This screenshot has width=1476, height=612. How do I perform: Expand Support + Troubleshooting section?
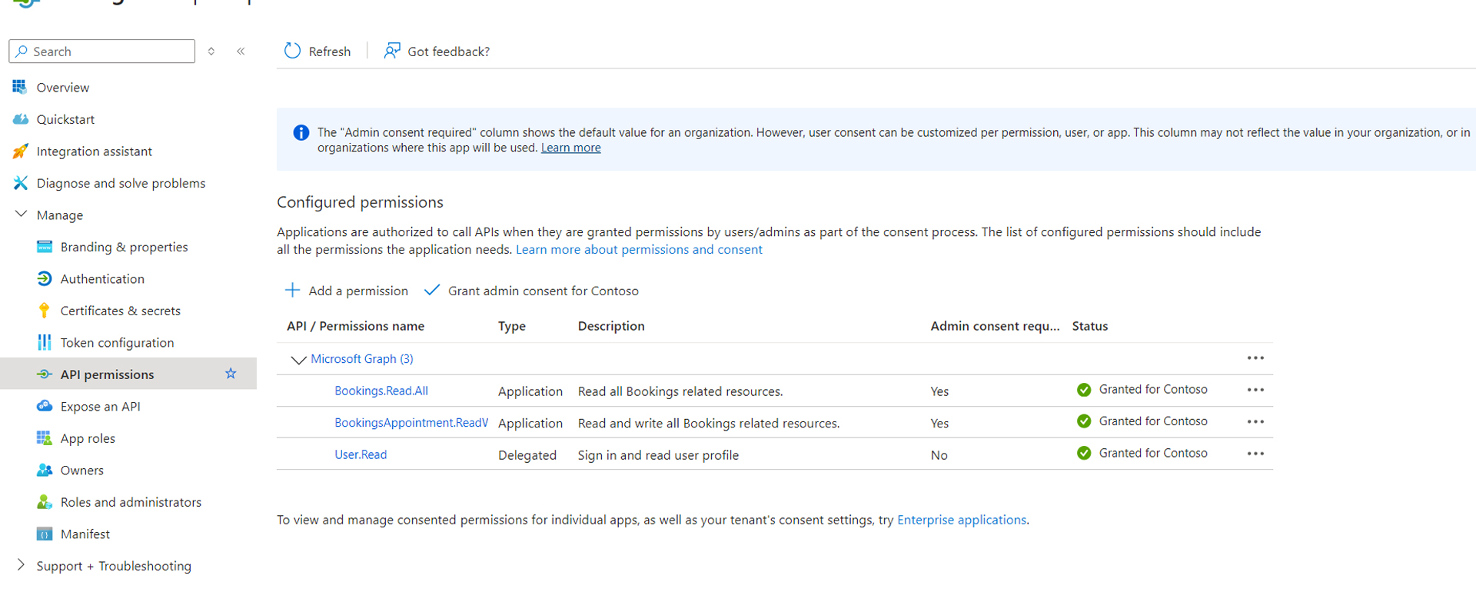point(21,565)
